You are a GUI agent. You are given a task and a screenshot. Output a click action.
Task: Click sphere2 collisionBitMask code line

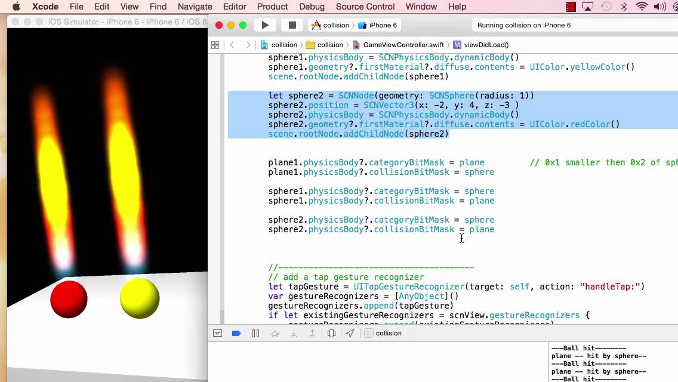tap(381, 229)
